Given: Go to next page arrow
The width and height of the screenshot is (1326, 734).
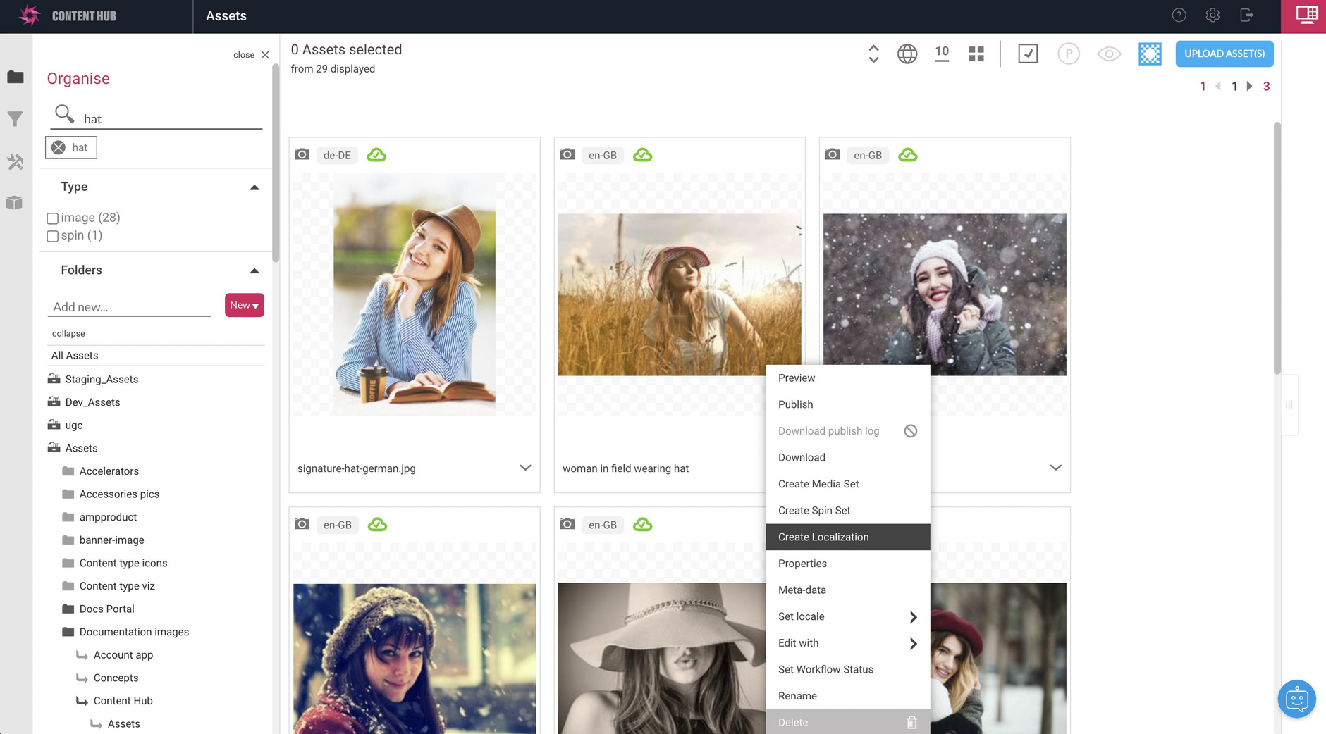Looking at the screenshot, I should [x=1249, y=87].
